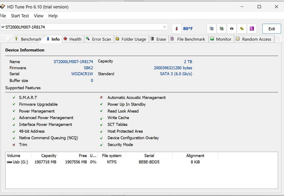The width and height of the screenshot is (284, 196).
Task: Open the drive selection dropdown ST2000LM007-1R8174
Action: click(84, 27)
